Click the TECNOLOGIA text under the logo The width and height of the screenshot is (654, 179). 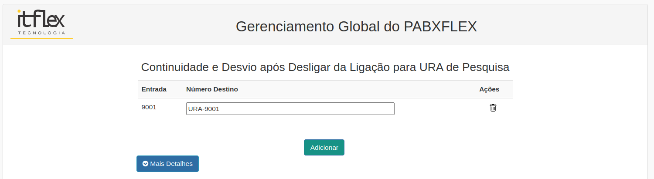[x=41, y=33]
